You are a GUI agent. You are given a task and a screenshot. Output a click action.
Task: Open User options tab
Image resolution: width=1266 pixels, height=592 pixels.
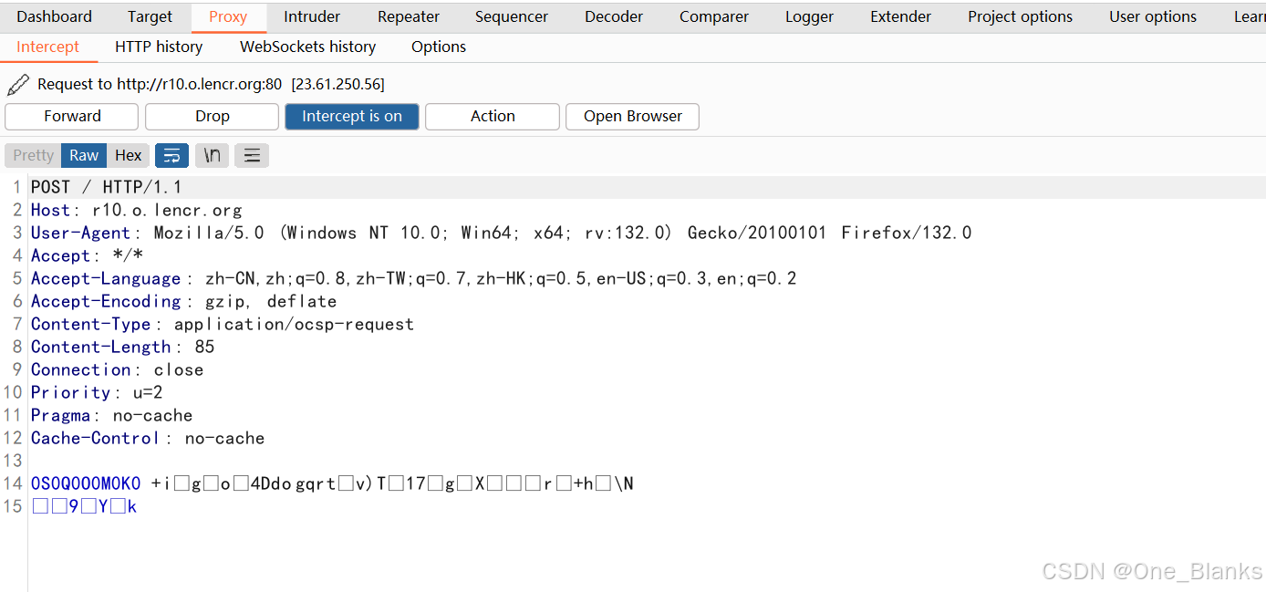click(x=1153, y=16)
